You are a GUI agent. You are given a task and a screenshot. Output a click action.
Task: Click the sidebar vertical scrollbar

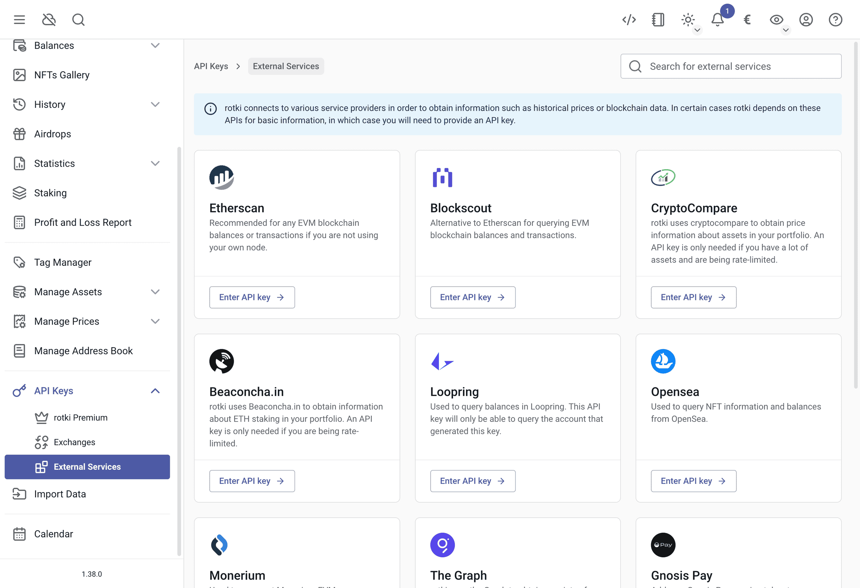point(179,351)
